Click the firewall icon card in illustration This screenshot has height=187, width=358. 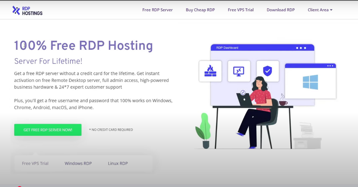210,71
